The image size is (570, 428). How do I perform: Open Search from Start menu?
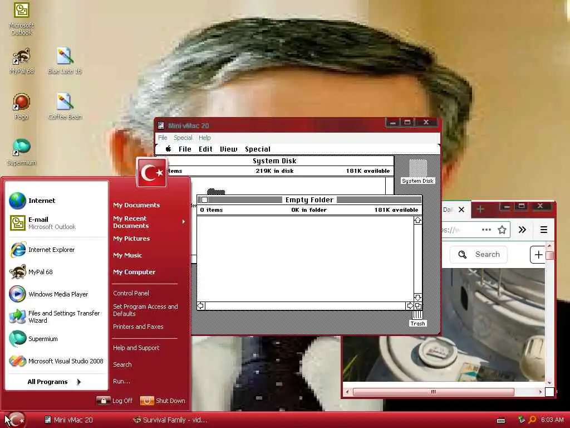(122, 364)
